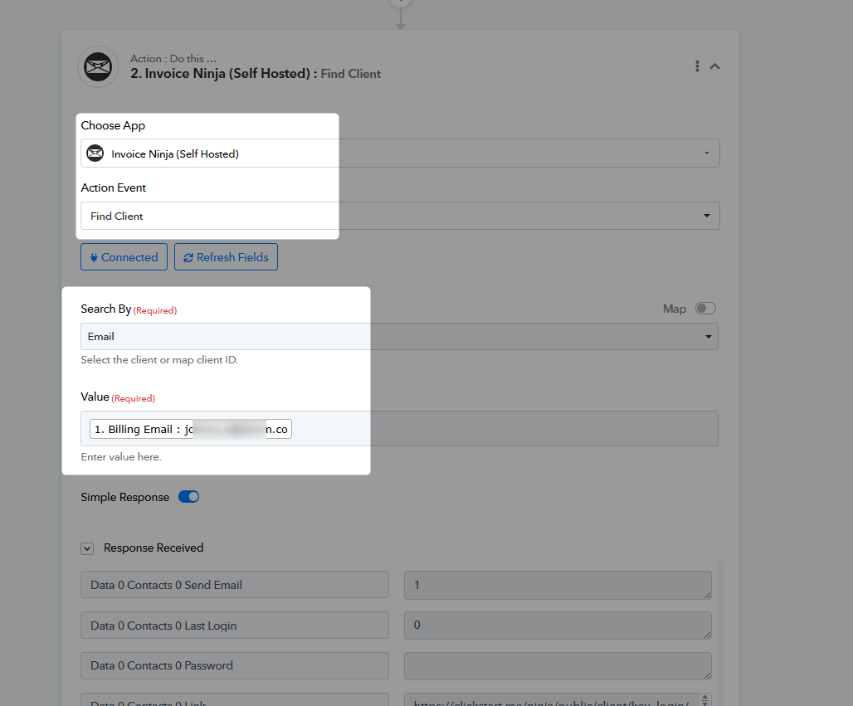Screen dimensions: 853x706
Task: Click the step title 'Invoice Ninja (Self Hosted) : Find Client'
Action: [x=256, y=74]
